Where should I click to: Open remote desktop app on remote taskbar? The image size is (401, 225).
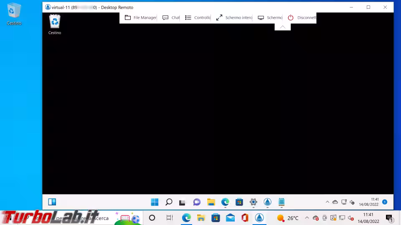[267, 202]
